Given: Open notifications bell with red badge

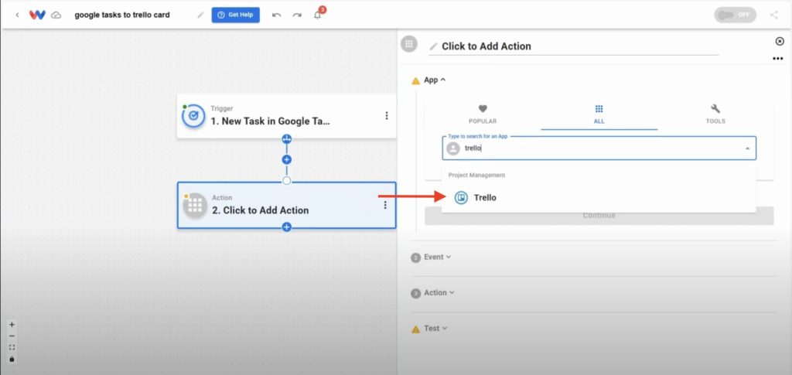Looking at the screenshot, I should 318,14.
